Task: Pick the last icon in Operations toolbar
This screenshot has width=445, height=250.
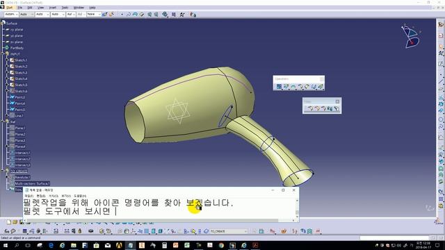Action: click(321, 86)
